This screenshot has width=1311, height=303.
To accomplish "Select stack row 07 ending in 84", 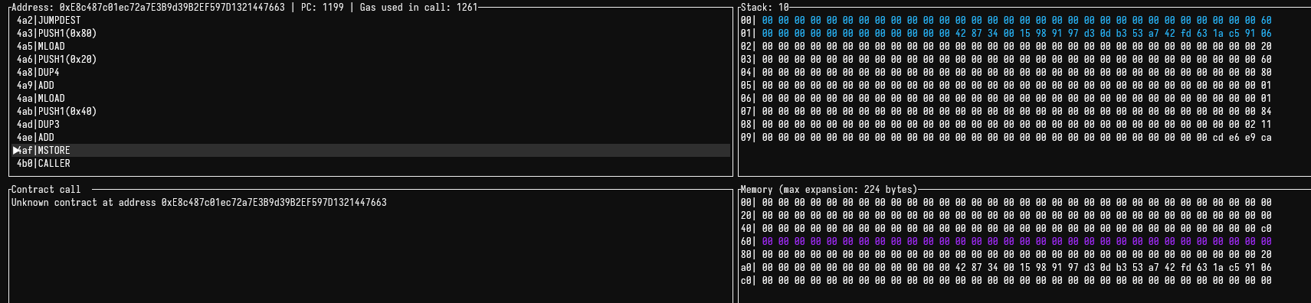I will pyautogui.click(x=1006, y=112).
